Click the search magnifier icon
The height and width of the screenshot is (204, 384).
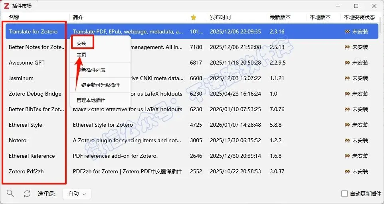[10, 193]
